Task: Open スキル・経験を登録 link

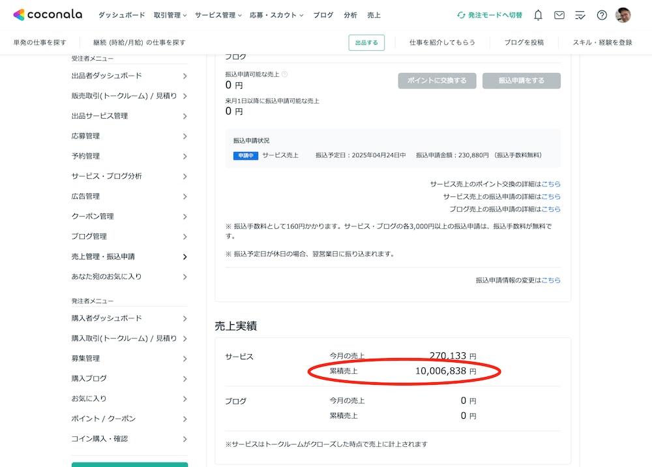Action: coord(602,42)
